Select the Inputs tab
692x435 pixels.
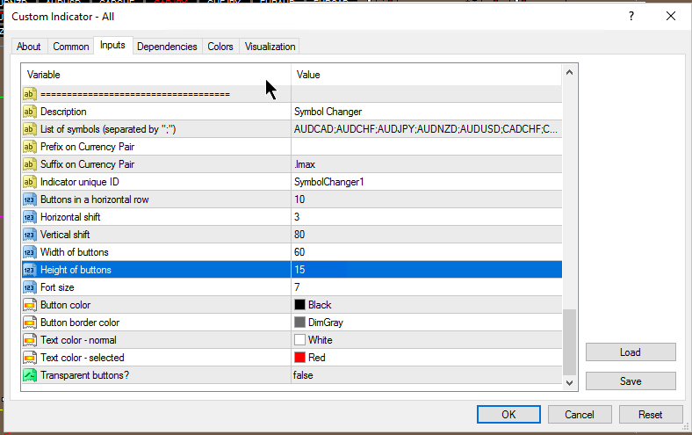(112, 45)
